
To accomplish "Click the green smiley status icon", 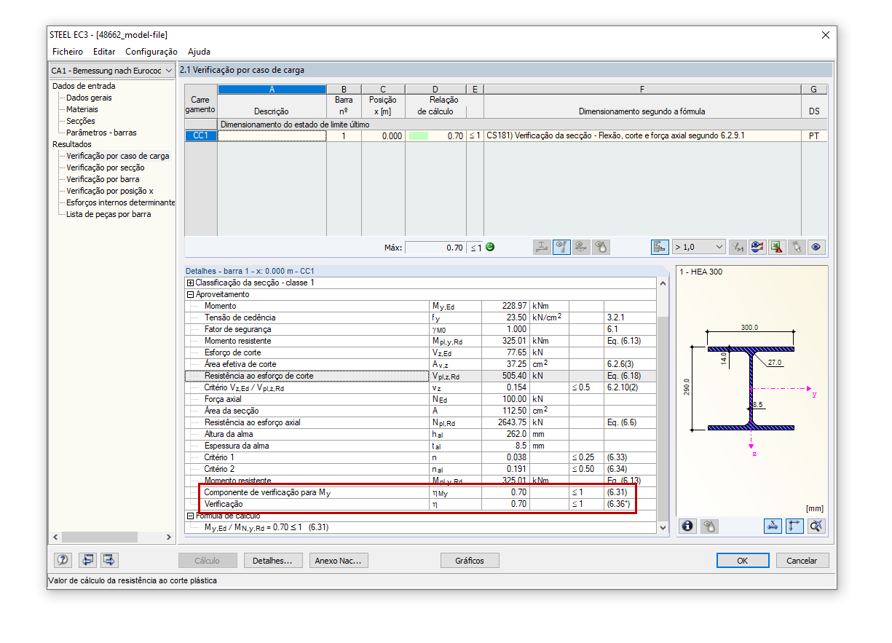I will [489, 247].
